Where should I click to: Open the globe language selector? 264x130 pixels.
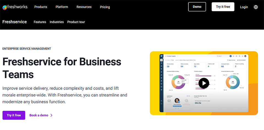tap(256, 7)
